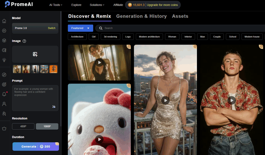Select first sample image thumbnail
The width and height of the screenshot is (265, 155).
17,69
